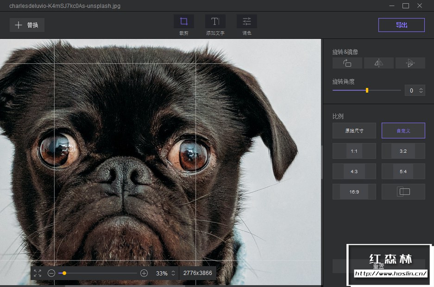Rotate the image 90 degrees

[347, 63]
